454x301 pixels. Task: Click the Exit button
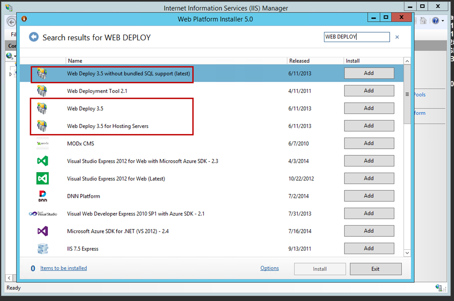376,269
